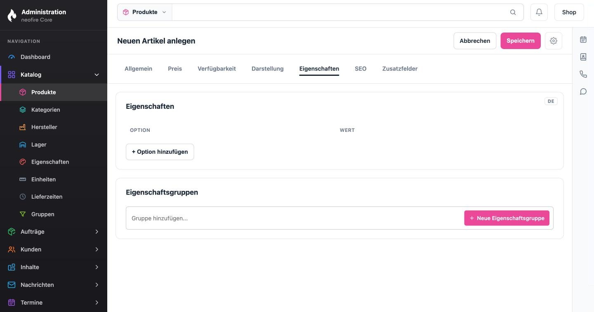The width and height of the screenshot is (594, 312).
Task: Click the Hersteller factory icon
Action: (x=23, y=127)
